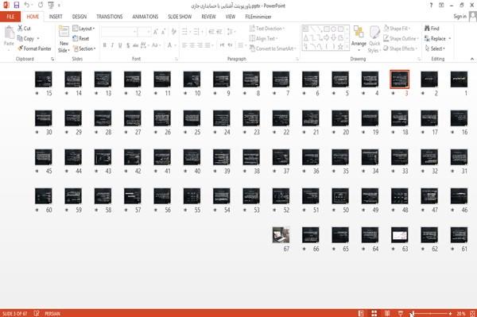Click Reading View icon in status bar
477x317 pixels.
(x=387, y=313)
